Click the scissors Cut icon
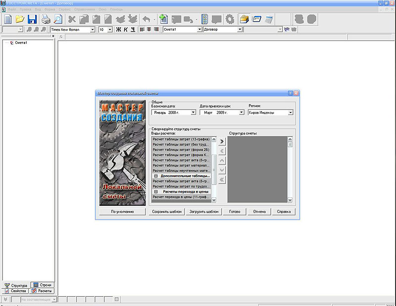 (x=72, y=19)
